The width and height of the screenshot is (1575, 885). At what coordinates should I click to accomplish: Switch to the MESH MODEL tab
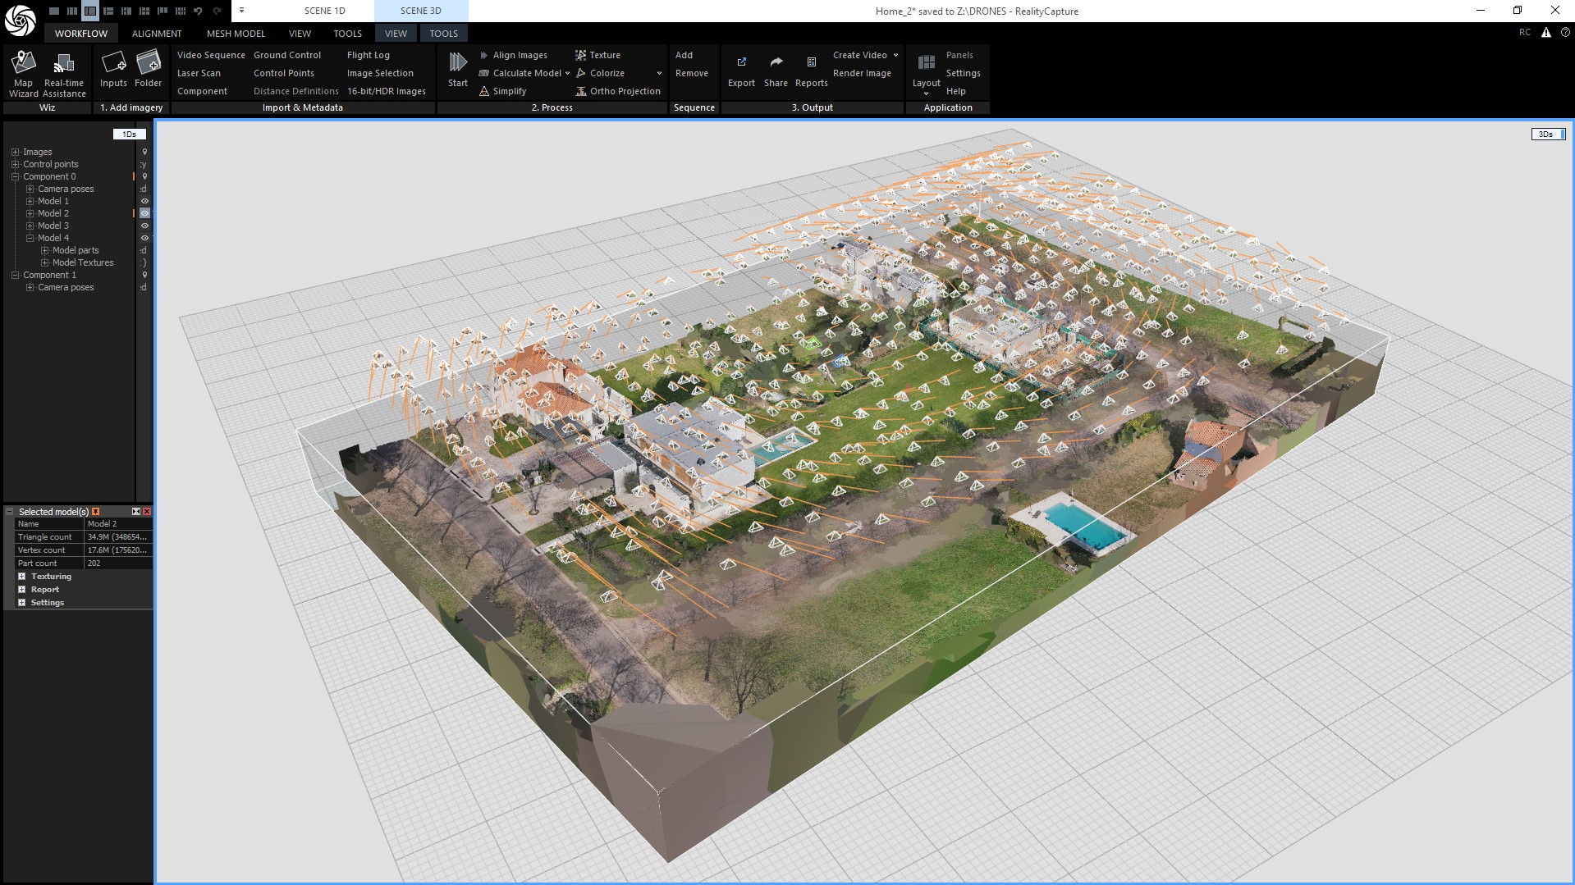(x=236, y=34)
